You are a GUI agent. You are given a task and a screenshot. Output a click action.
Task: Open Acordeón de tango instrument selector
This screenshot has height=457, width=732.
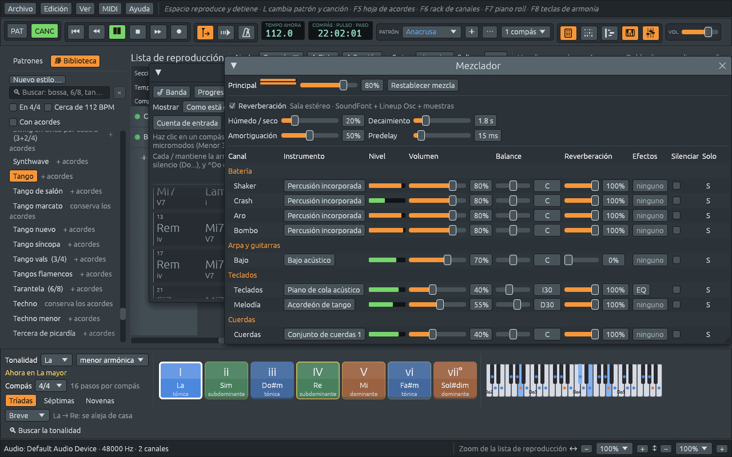[319, 304]
